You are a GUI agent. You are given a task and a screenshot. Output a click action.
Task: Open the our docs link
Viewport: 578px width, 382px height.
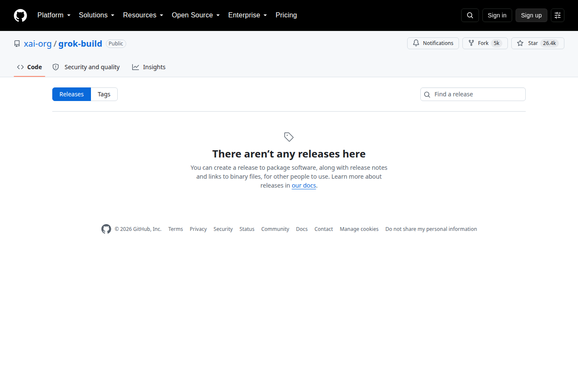click(304, 185)
